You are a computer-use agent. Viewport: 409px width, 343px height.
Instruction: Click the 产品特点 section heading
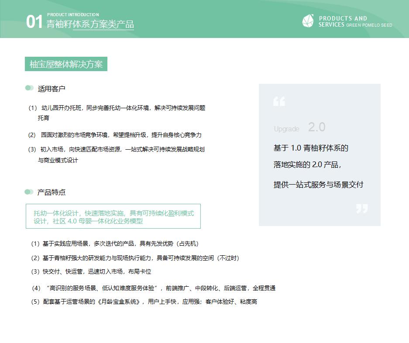[52, 192]
